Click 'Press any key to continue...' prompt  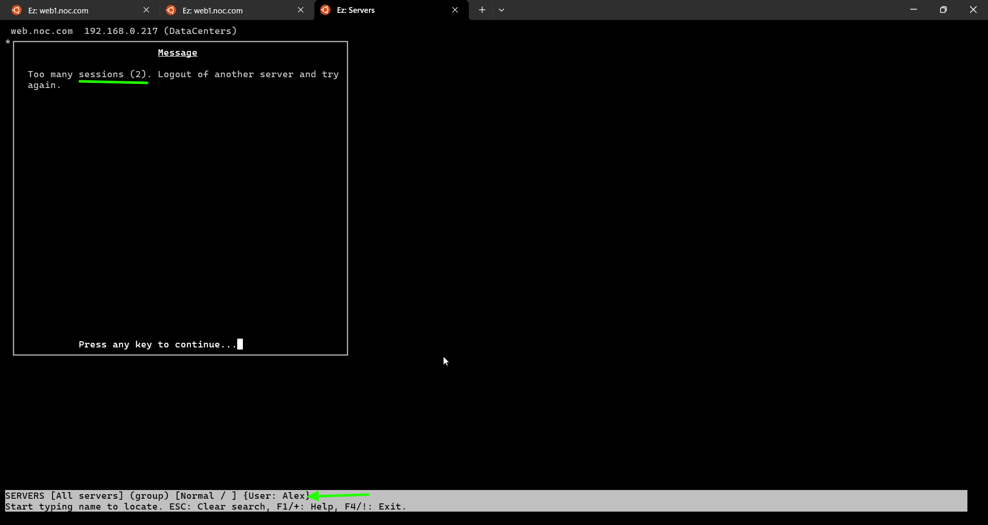click(x=157, y=344)
